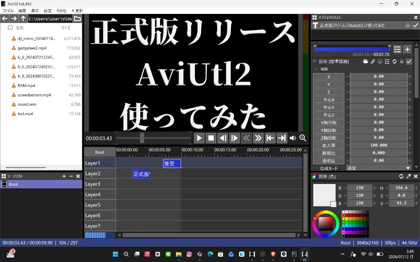Decrease the H value with its minus
Image resolution: width=420 pixels, height=262 pixels.
[387, 188]
